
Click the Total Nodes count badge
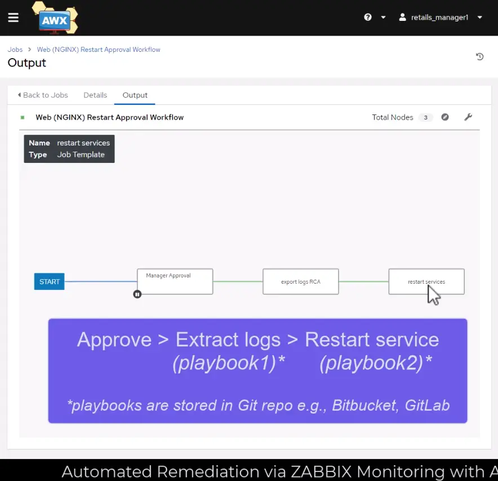[425, 117]
